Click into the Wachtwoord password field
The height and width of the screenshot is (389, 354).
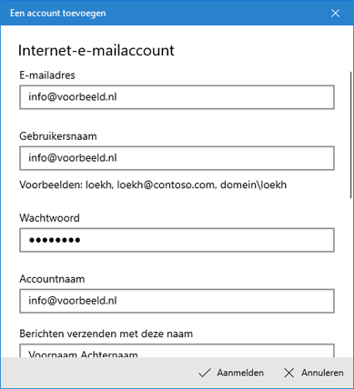tap(177, 240)
